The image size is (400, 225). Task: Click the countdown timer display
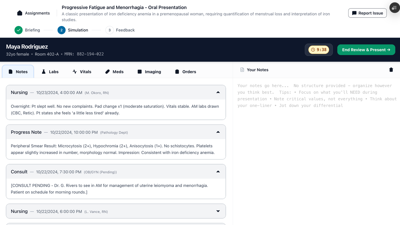click(x=319, y=50)
